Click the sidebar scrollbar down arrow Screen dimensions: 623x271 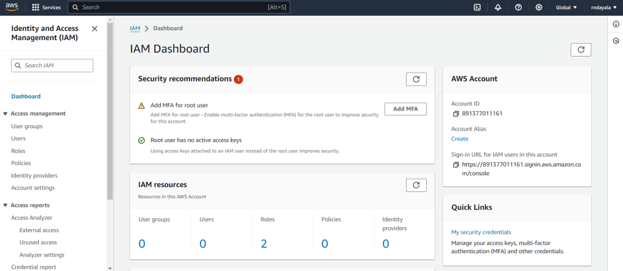pyautogui.click(x=110, y=268)
